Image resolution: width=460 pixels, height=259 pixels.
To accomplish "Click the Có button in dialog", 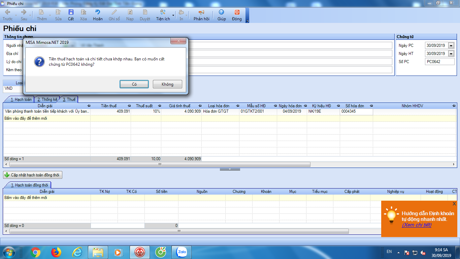I will [134, 84].
